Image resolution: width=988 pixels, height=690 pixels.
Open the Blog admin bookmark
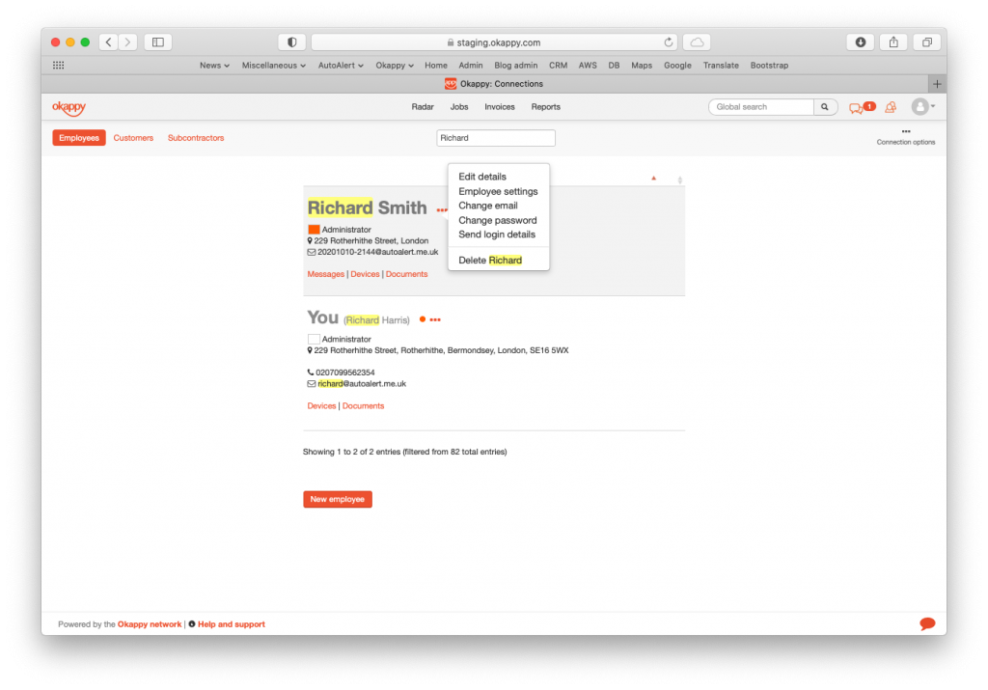pyautogui.click(x=515, y=66)
